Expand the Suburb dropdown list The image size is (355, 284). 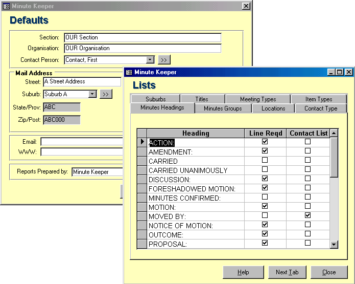[92, 94]
